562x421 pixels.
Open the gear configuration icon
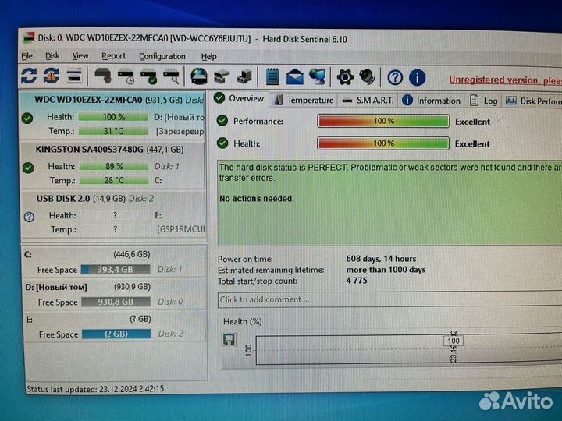[x=345, y=77]
